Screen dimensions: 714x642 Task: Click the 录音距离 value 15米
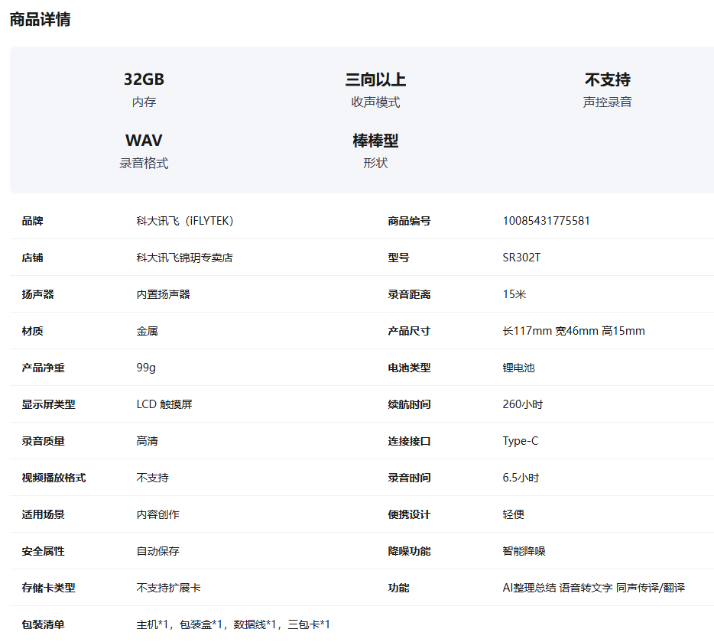click(x=514, y=294)
